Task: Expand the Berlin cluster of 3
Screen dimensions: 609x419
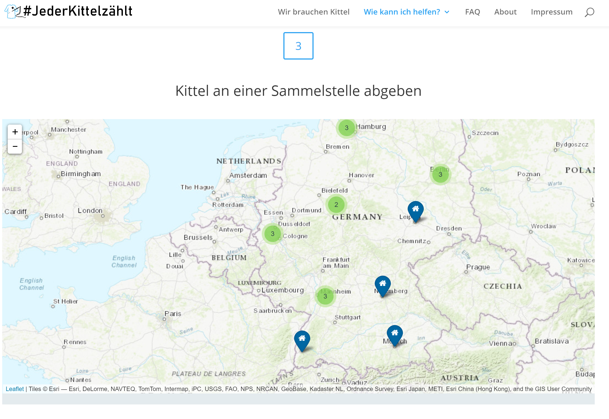Action: point(440,175)
